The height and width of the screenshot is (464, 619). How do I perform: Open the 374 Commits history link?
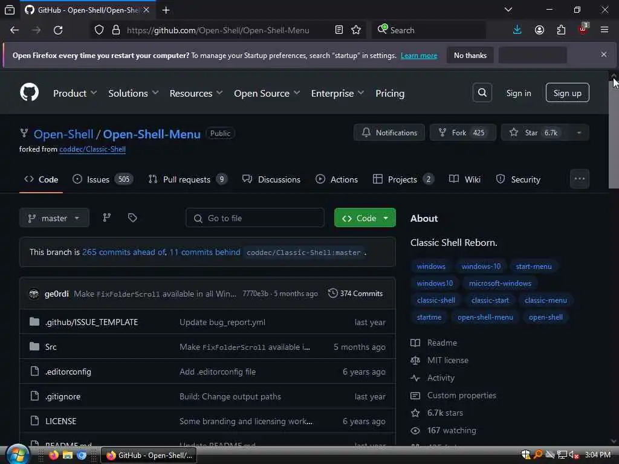point(355,293)
